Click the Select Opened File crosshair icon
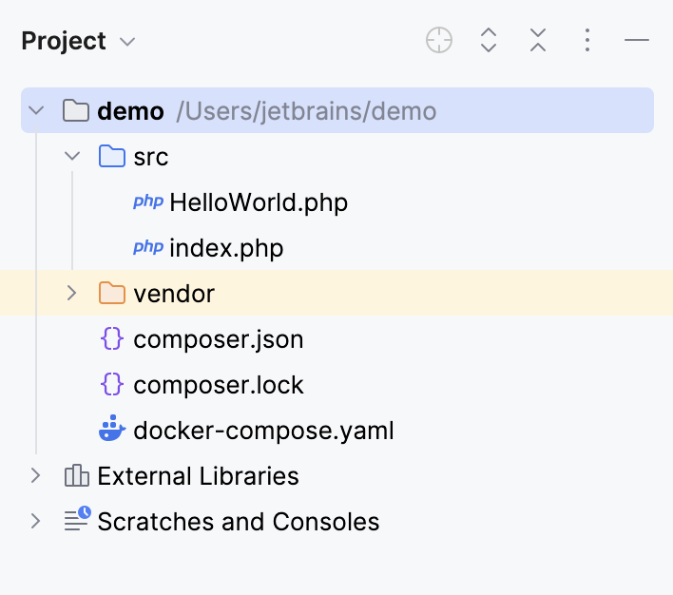Viewport: 673px width, 595px height. coord(438,40)
